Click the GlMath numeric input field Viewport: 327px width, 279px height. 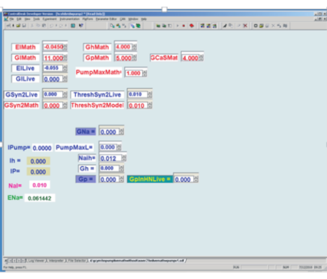pos(53,58)
